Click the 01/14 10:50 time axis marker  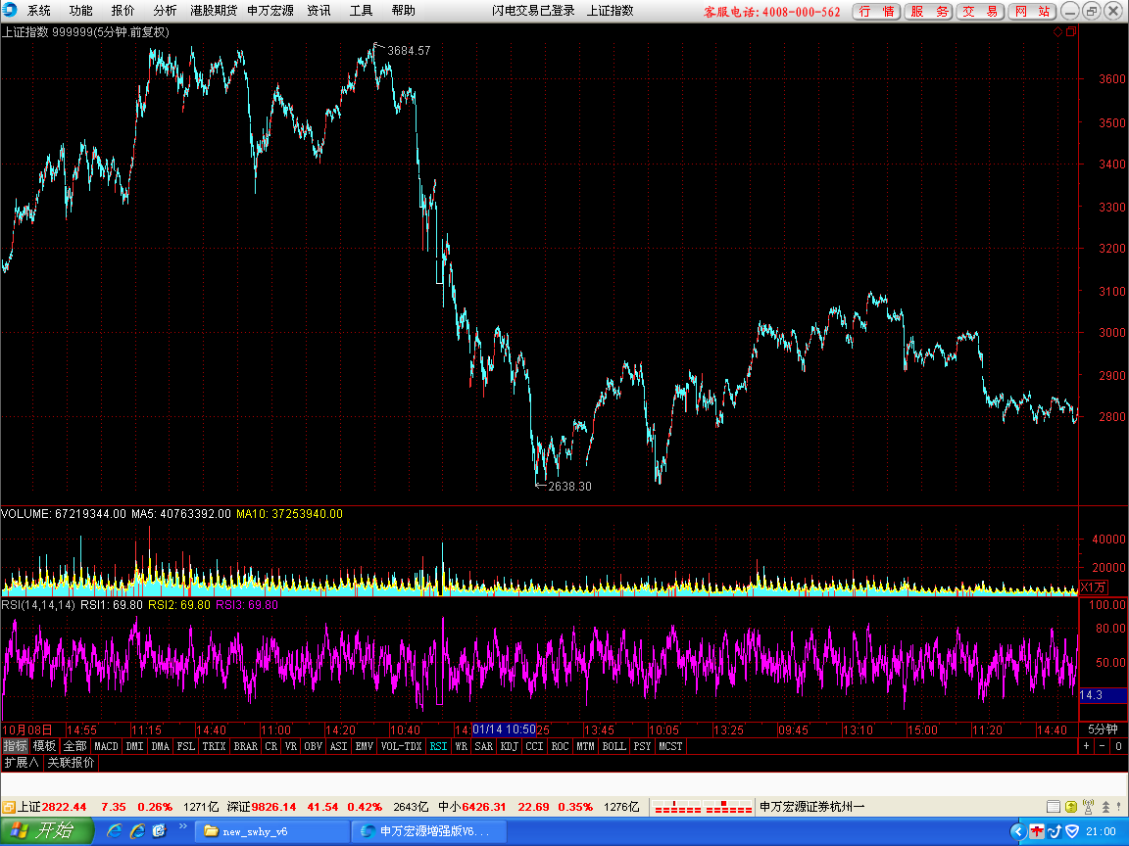tap(504, 728)
